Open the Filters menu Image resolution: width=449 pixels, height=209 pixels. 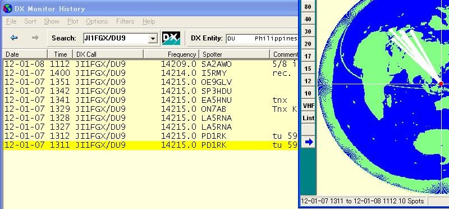125,21
